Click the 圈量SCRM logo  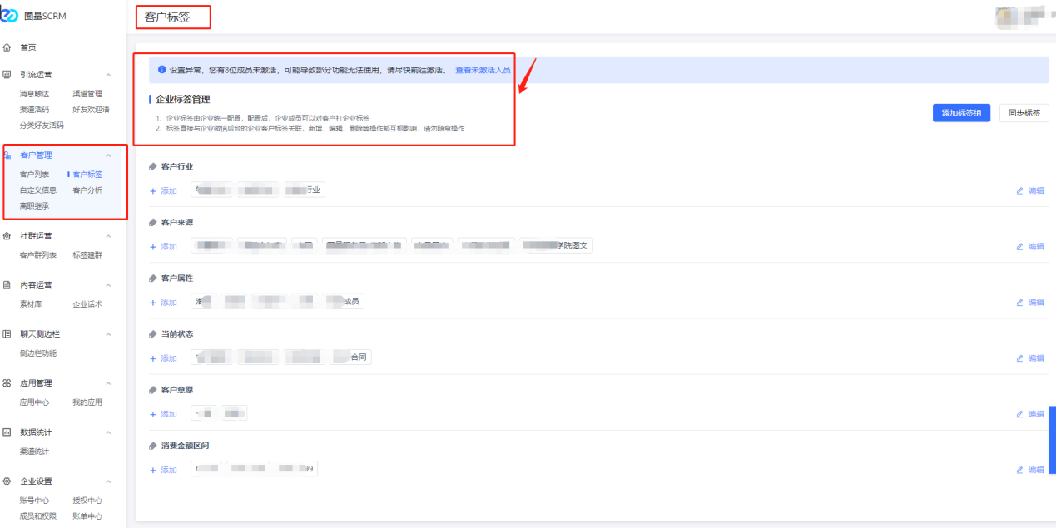click(x=33, y=16)
